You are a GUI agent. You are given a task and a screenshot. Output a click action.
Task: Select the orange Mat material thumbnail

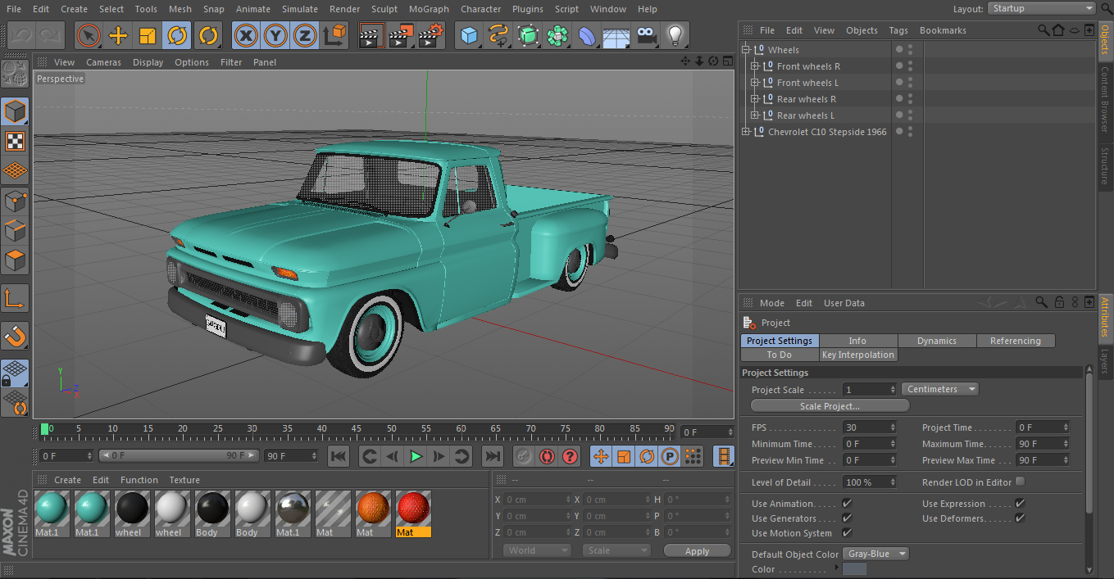coord(373,509)
